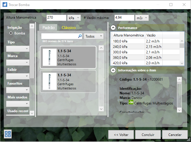Click the calculator icon at bottom left
Screen dimensions: 191x142
7,134
